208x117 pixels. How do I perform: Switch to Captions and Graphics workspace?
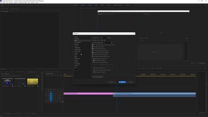pos(118,5)
